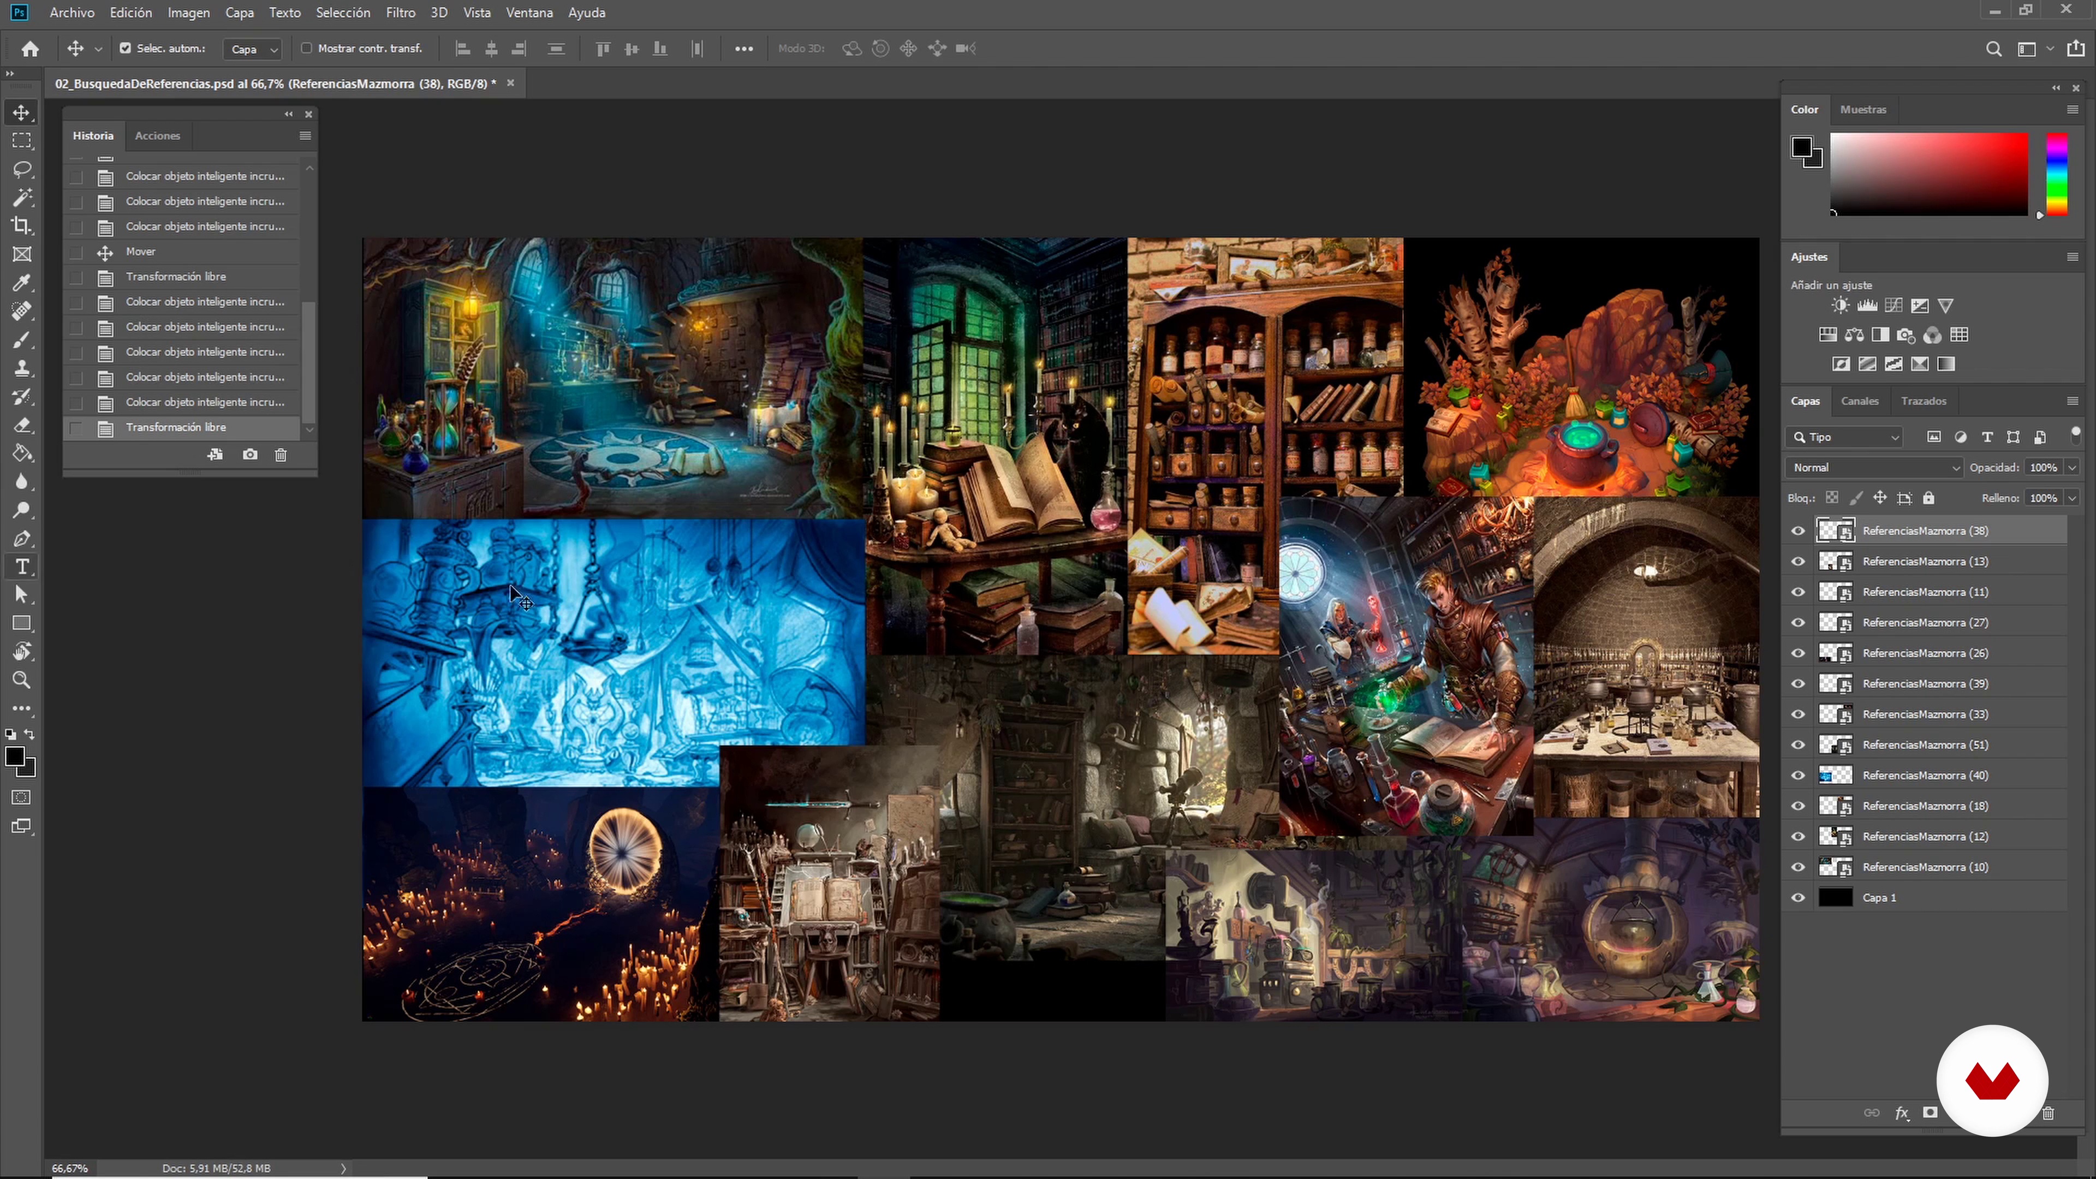Add a layer style via fx icon
This screenshot has width=2096, height=1179.
tap(1902, 1113)
